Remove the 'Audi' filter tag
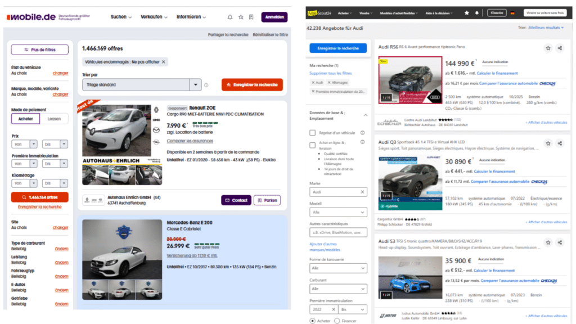The image size is (576, 324). tap(313, 82)
